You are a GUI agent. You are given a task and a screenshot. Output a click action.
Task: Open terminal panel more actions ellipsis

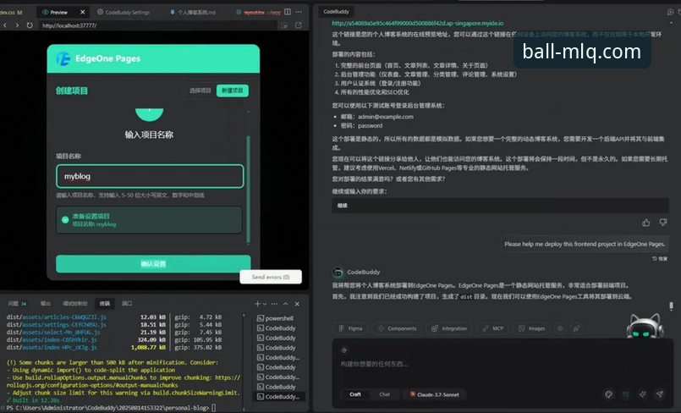[274, 304]
